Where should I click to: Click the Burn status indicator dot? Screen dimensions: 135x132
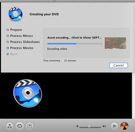click(8, 54)
